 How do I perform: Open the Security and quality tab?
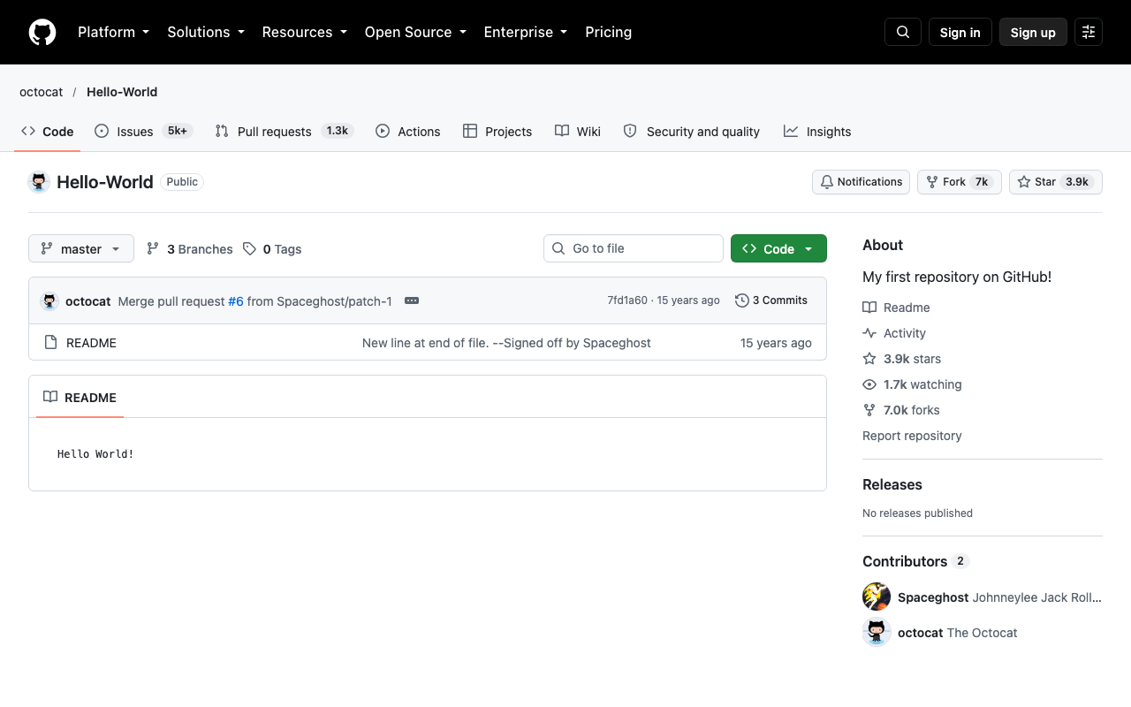(691, 131)
